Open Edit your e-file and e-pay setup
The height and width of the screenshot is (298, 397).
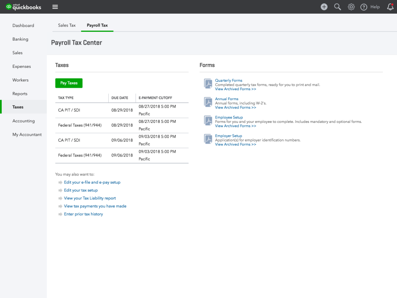click(x=92, y=182)
